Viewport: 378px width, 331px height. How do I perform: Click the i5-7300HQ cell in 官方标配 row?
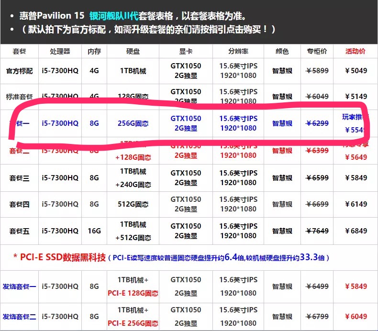point(60,71)
